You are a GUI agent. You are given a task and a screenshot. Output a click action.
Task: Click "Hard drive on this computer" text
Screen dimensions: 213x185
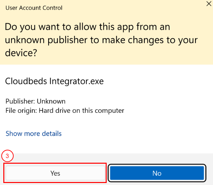[81, 110]
